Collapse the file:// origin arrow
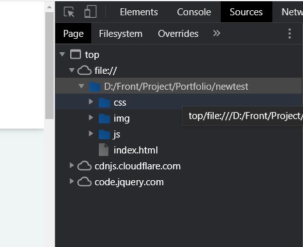 (x=72, y=70)
